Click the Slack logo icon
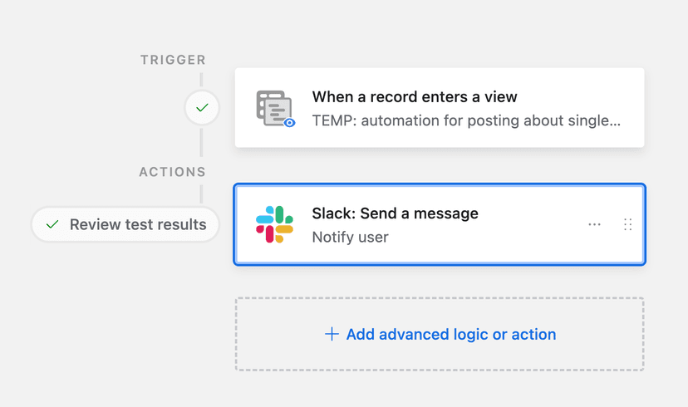 [274, 224]
